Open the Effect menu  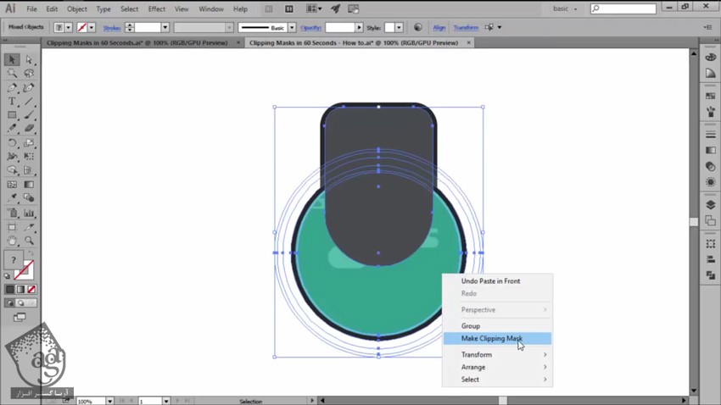pyautogui.click(x=157, y=9)
